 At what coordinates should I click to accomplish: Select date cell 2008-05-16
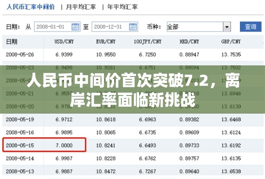tap(20, 133)
